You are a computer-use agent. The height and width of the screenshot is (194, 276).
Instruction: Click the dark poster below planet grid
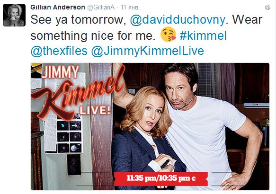(74, 165)
